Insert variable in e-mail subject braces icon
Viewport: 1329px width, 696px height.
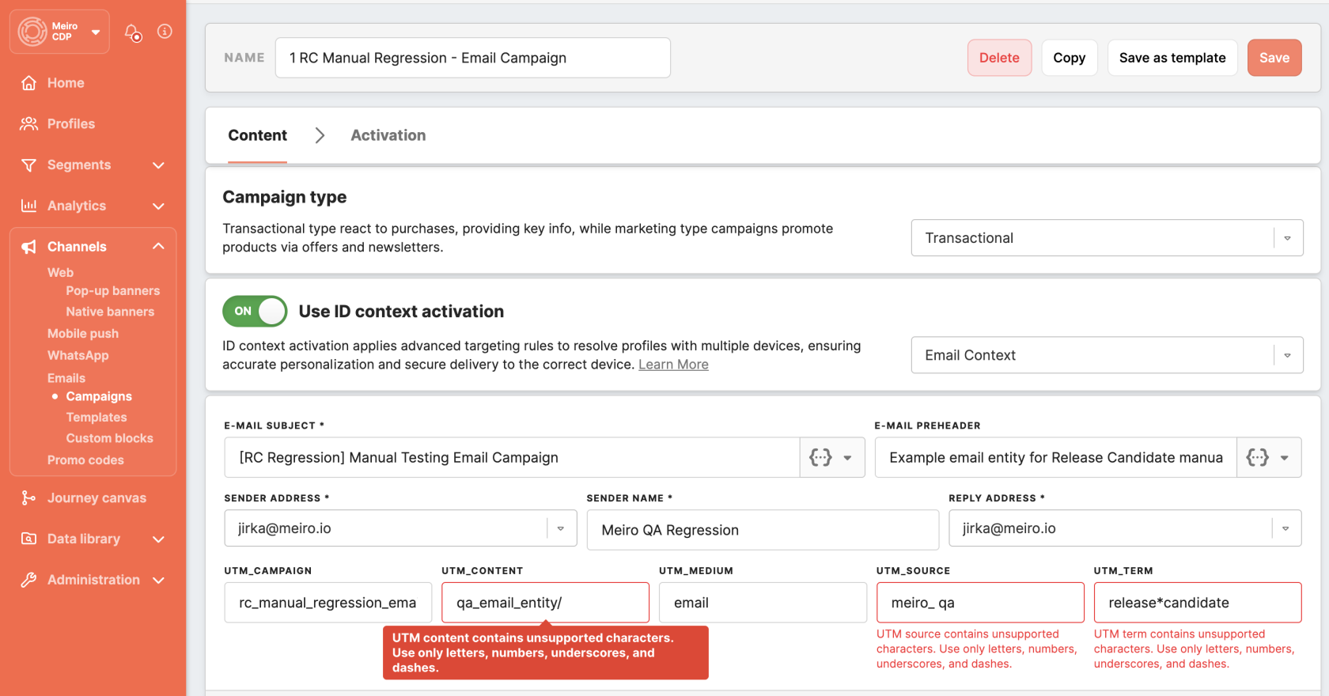point(820,458)
